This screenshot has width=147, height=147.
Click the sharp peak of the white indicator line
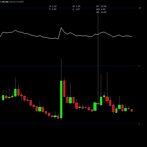(x=61, y=28)
